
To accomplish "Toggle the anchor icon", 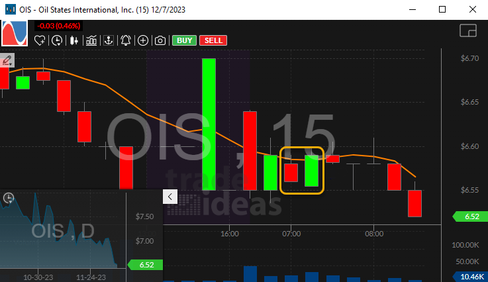I will [x=109, y=40].
